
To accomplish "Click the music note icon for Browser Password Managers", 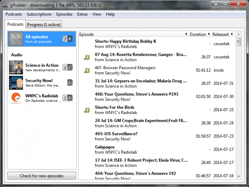I will point(87,71).
